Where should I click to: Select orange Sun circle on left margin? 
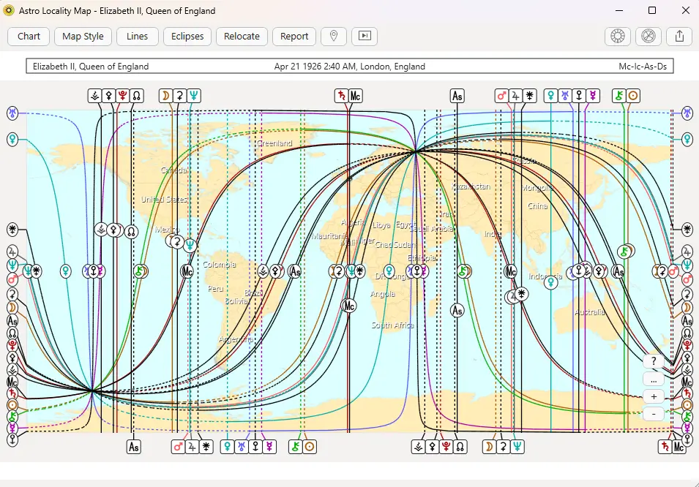coord(12,405)
